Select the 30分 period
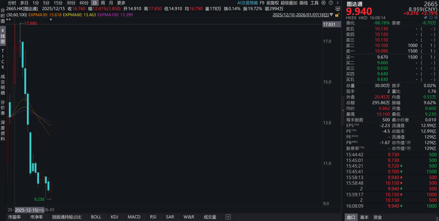This screenshot has height=221, width=439. [71, 3]
